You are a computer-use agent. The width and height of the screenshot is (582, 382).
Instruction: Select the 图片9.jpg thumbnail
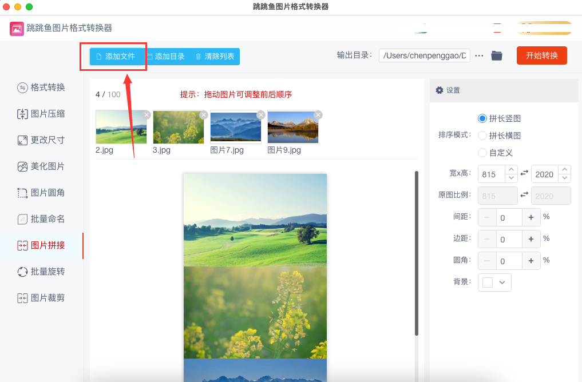[293, 127]
